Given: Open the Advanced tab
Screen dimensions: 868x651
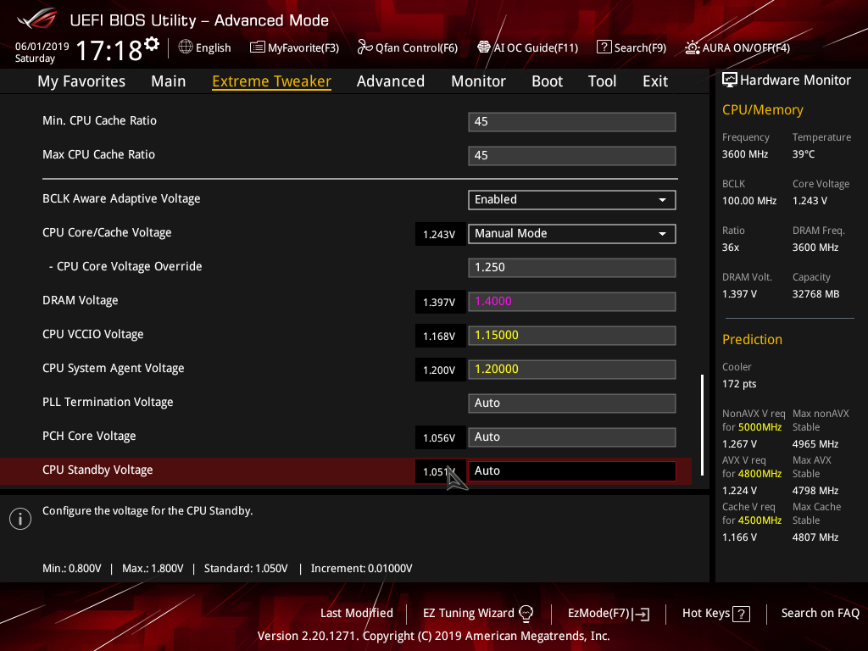Looking at the screenshot, I should click(390, 81).
